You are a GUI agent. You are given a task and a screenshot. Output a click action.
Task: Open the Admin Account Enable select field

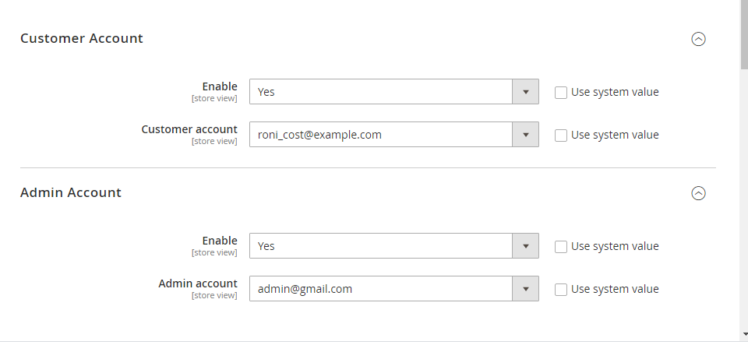point(381,246)
